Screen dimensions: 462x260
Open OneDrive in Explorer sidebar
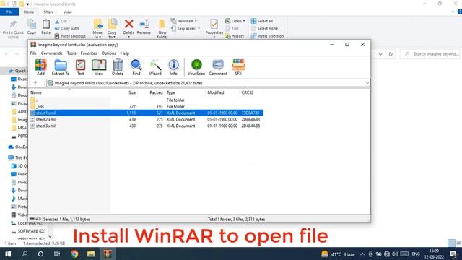[18, 147]
